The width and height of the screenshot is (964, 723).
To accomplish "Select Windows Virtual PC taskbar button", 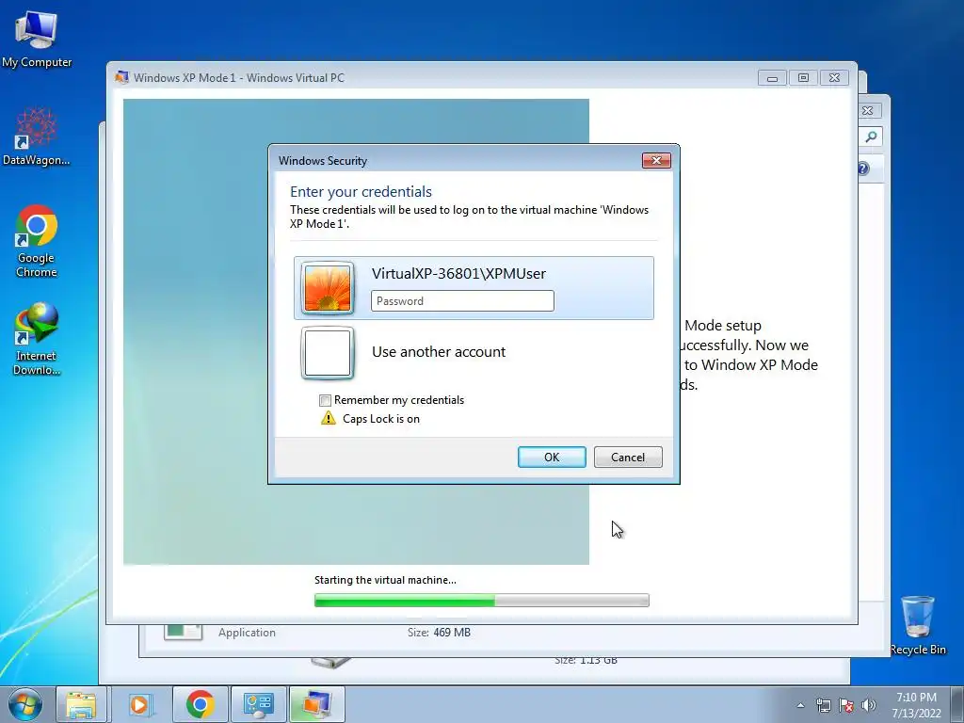I will click(x=316, y=704).
